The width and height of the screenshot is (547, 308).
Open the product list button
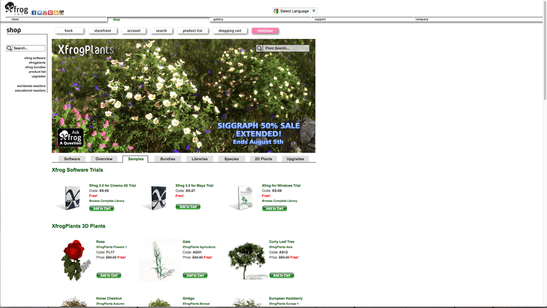(193, 31)
